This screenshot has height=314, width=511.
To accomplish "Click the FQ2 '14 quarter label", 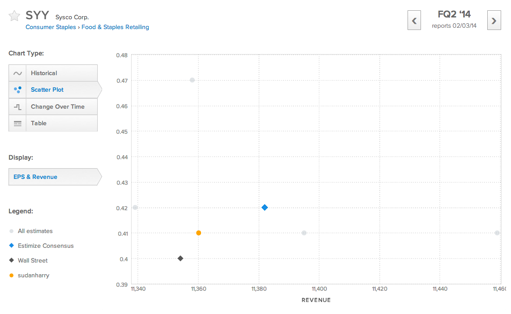I will (x=454, y=14).
